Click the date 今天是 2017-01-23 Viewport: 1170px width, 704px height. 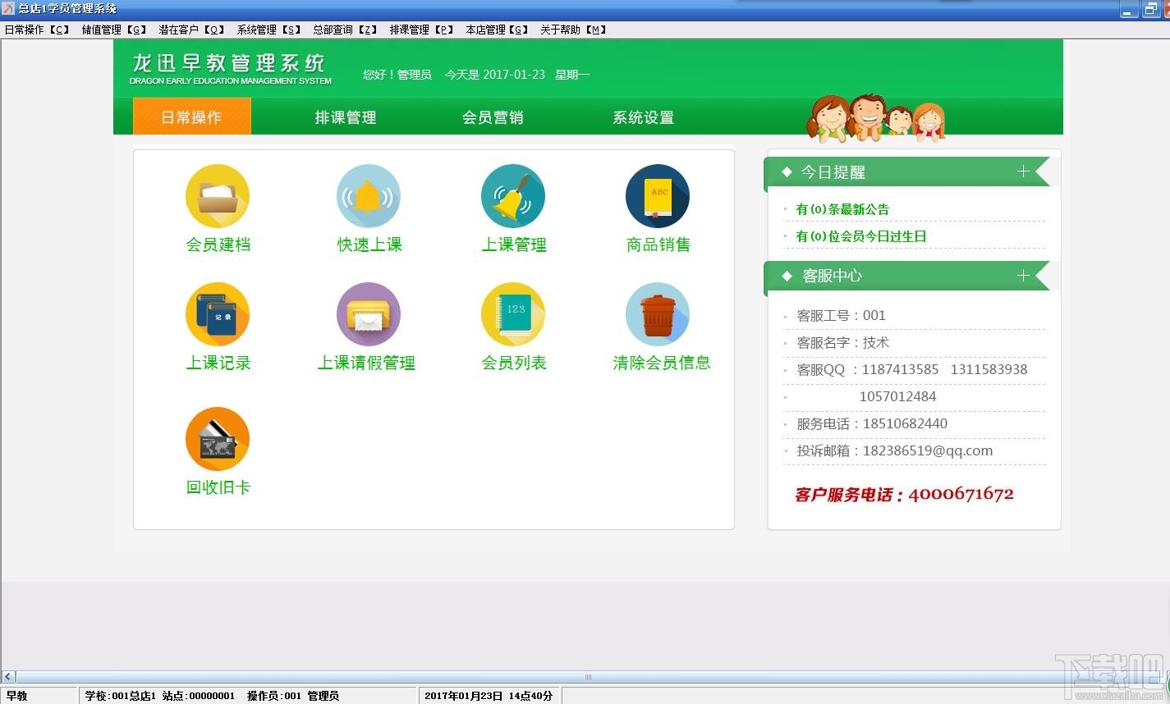495,75
